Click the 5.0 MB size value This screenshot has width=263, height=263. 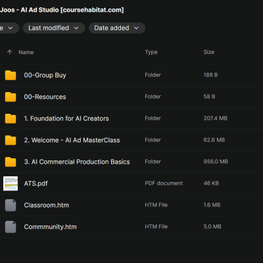pos(212,227)
